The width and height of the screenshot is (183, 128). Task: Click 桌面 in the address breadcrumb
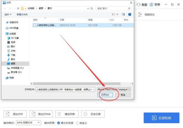(x=41, y=8)
